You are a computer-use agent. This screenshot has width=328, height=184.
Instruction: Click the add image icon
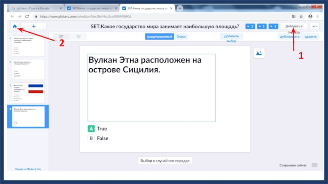259,53
